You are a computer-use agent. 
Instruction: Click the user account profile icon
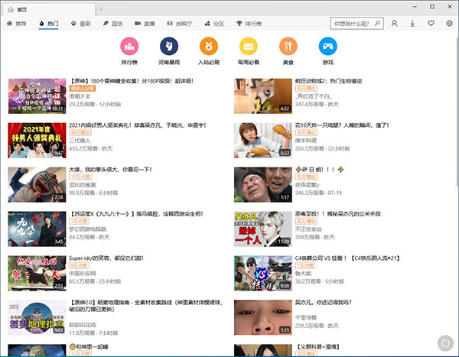395,24
